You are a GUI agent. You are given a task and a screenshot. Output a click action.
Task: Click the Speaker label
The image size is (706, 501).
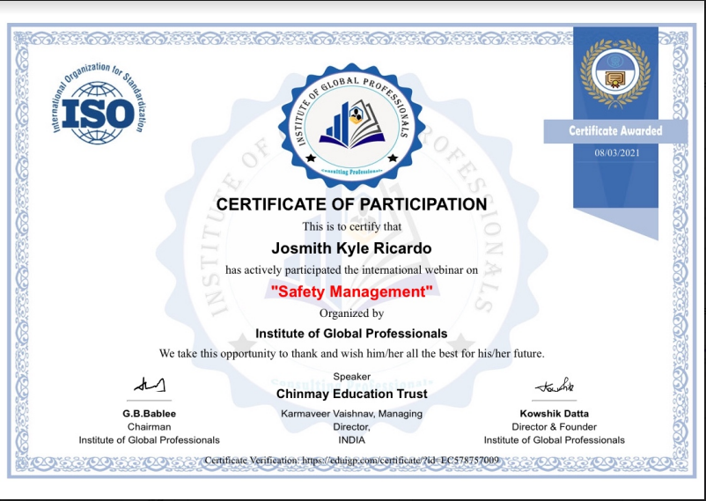click(351, 376)
